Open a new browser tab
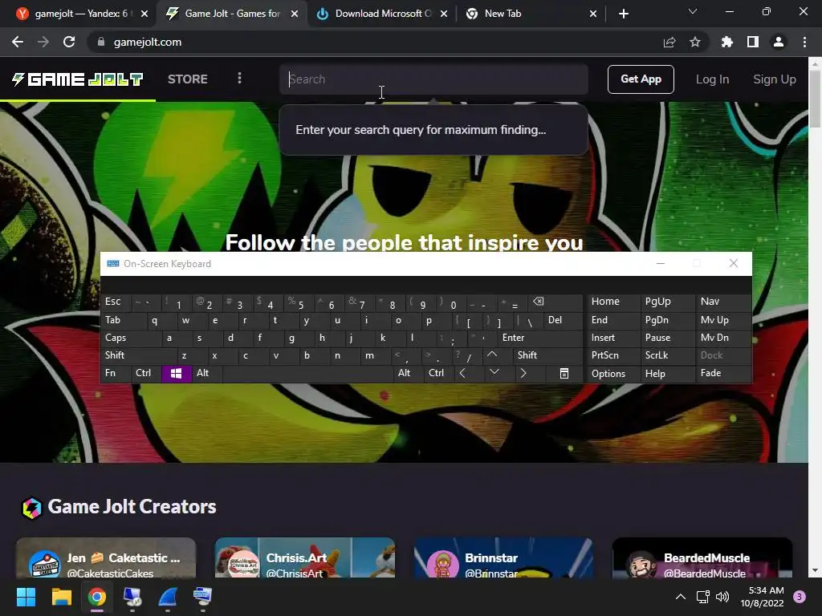 point(623,14)
